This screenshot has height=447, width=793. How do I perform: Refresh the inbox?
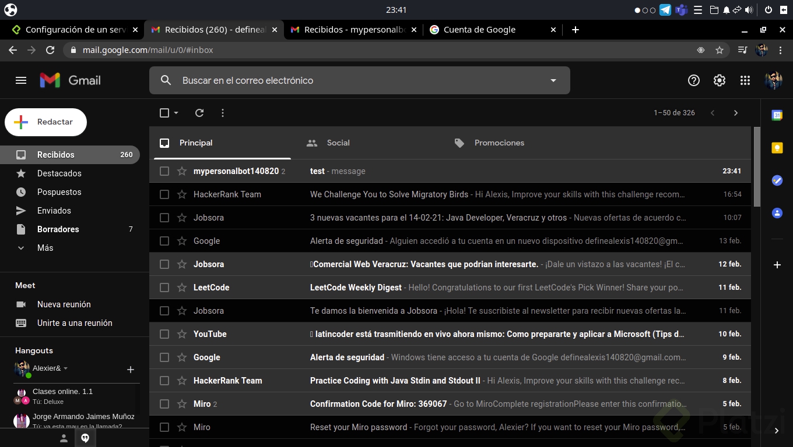click(x=199, y=113)
